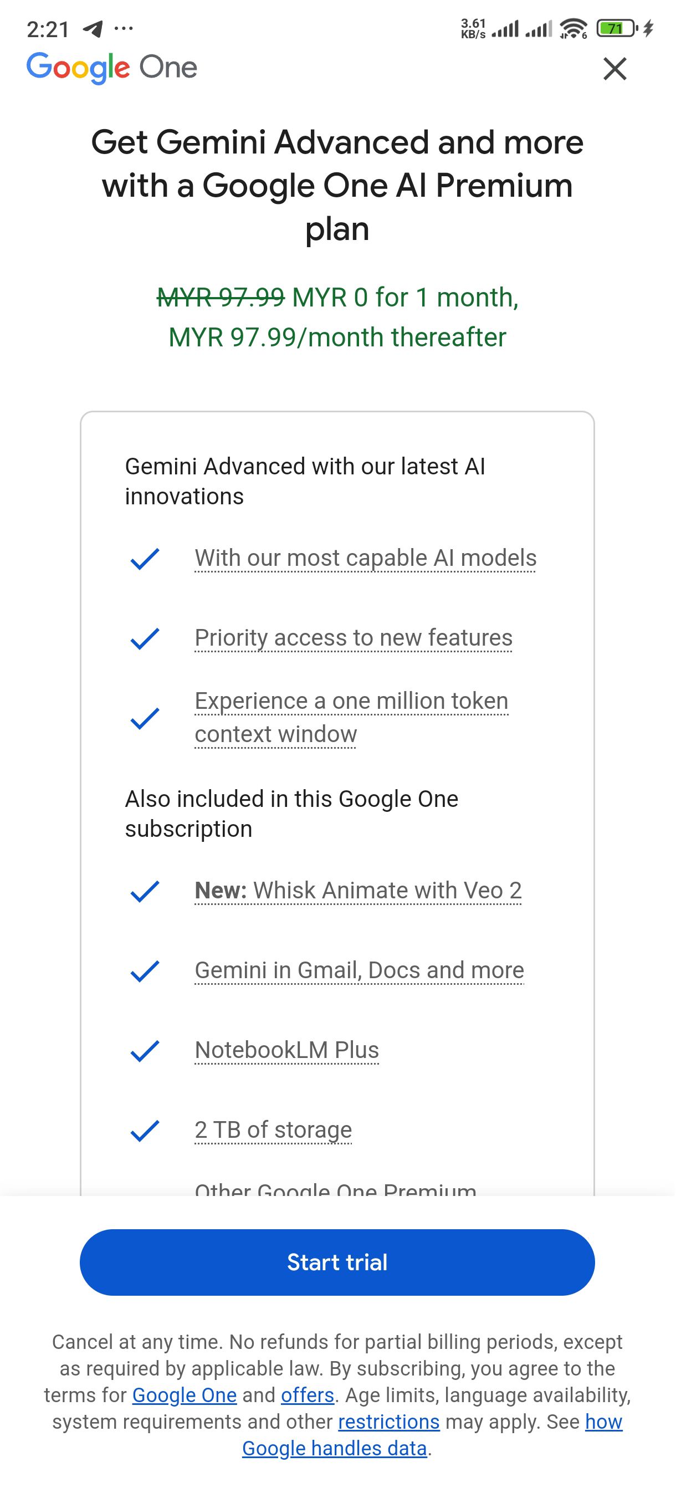Tap the battery indicator icon
This screenshot has height=1503, width=676.
[x=617, y=28]
